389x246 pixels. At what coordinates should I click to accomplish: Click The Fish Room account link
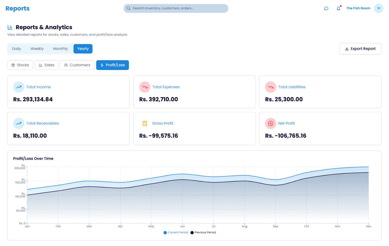(x=358, y=8)
